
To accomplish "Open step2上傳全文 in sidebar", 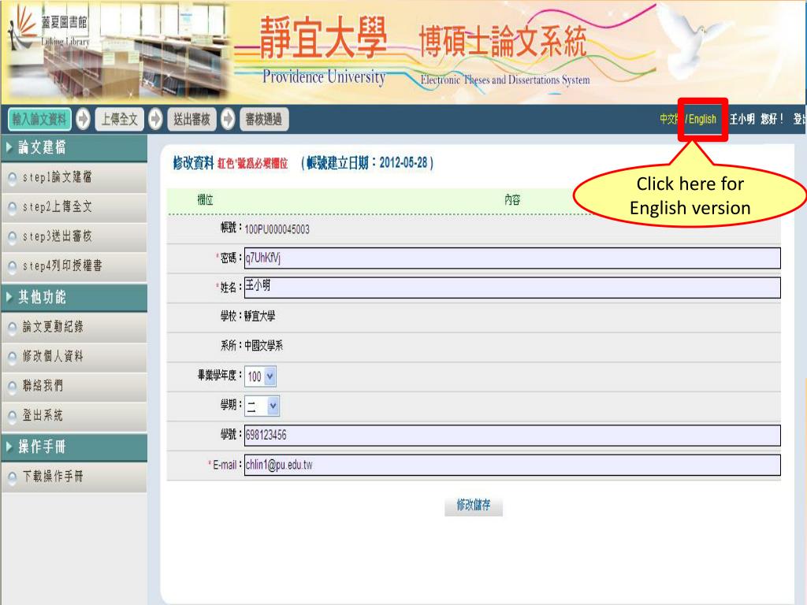I will pos(74,208).
